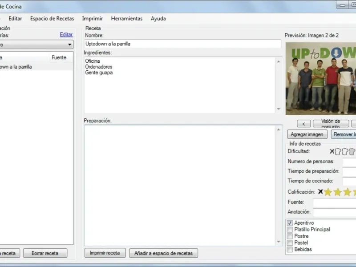
Task: Click the Tiempo de preparación field
Action: pyautogui.click(x=349, y=172)
